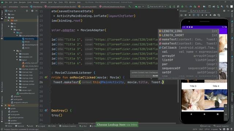Open the Navigate menu
The width and height of the screenshot is (234, 131).
(22, 2)
